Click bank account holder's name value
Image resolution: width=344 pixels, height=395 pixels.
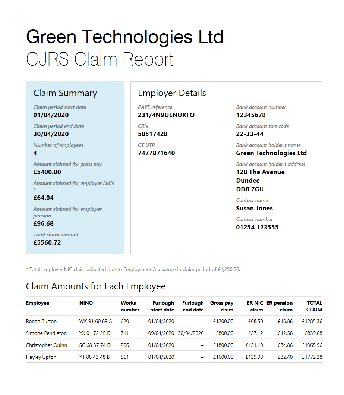pos(271,153)
